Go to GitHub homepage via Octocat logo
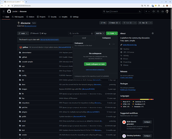This screenshot has width=172, height=139. tap(9, 11)
